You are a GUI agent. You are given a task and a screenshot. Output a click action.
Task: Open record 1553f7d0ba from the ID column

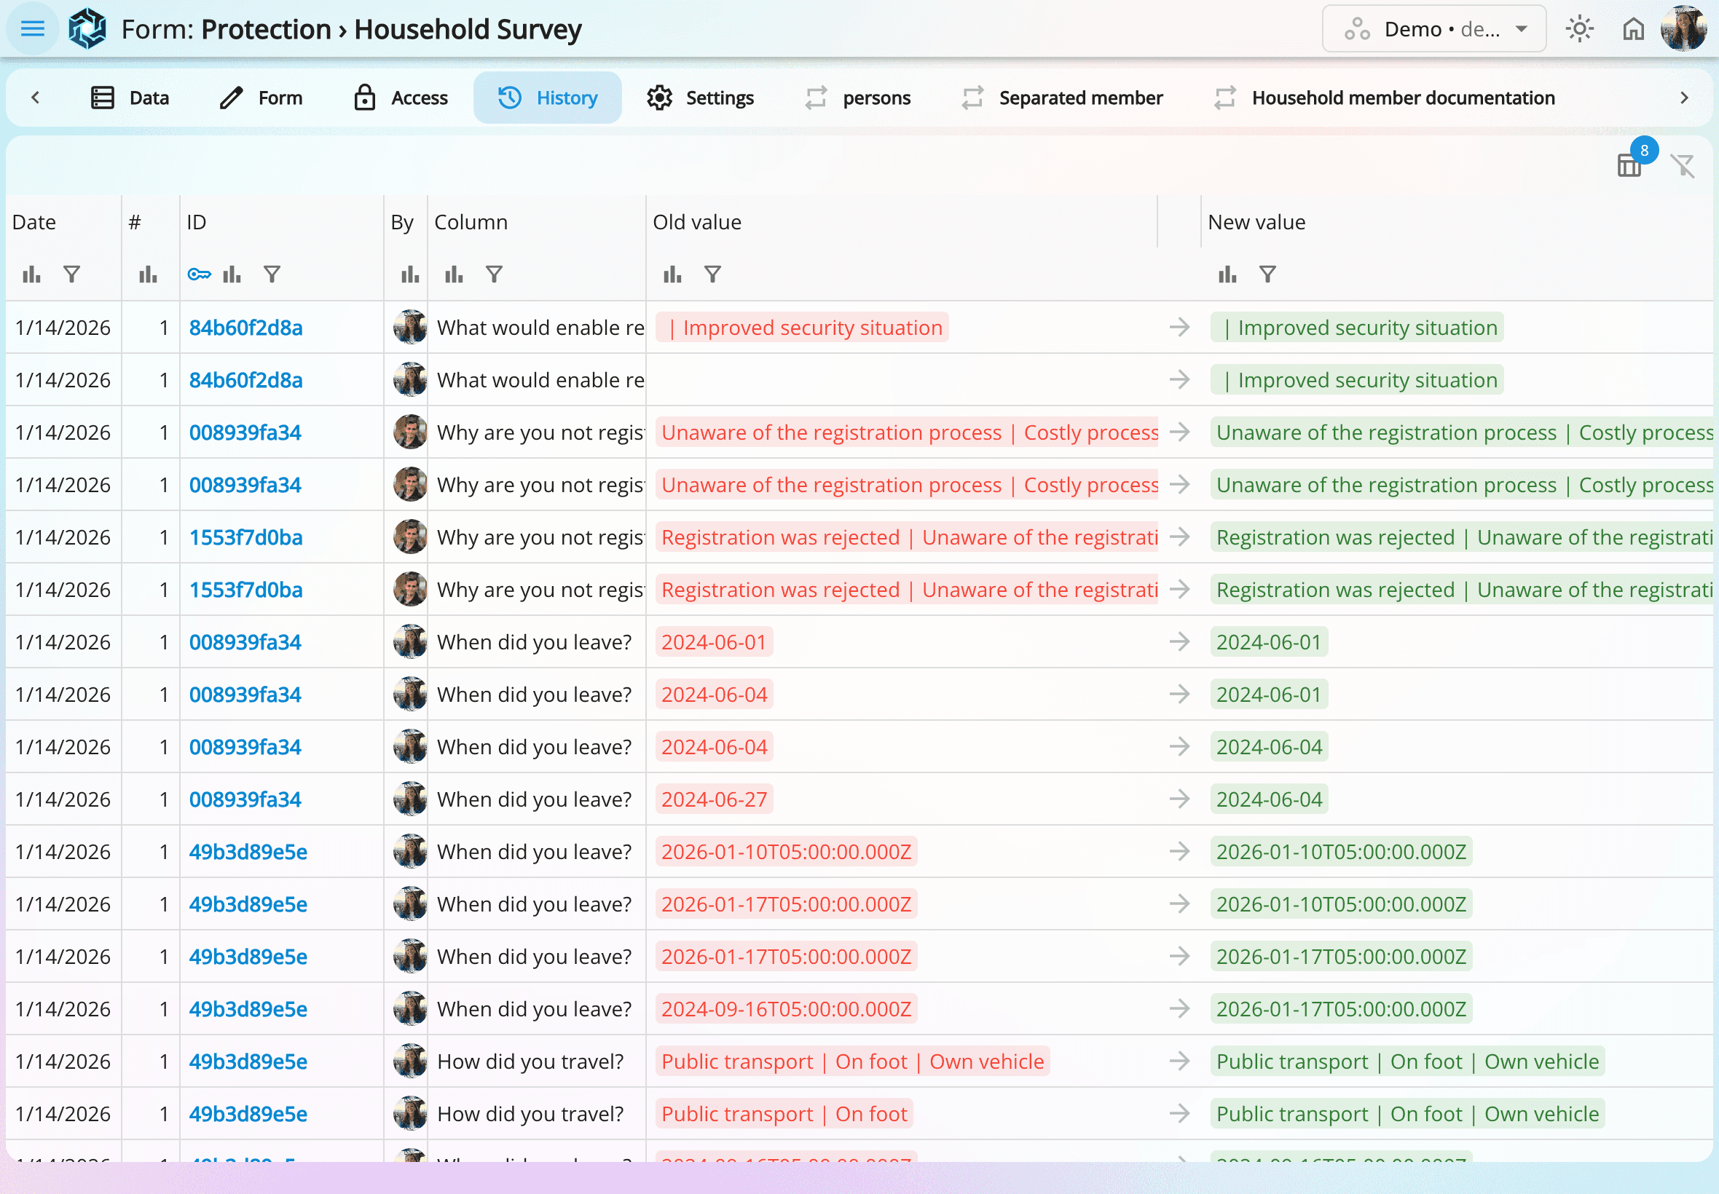pyautogui.click(x=246, y=537)
